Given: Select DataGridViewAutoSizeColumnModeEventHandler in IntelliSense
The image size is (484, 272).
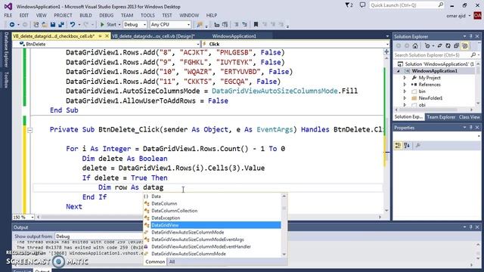Looking at the screenshot, I should coord(201,247).
